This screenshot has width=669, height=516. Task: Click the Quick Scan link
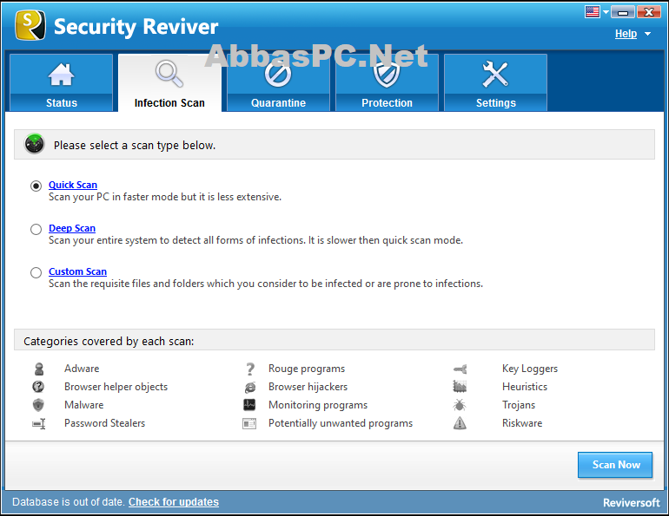point(73,185)
